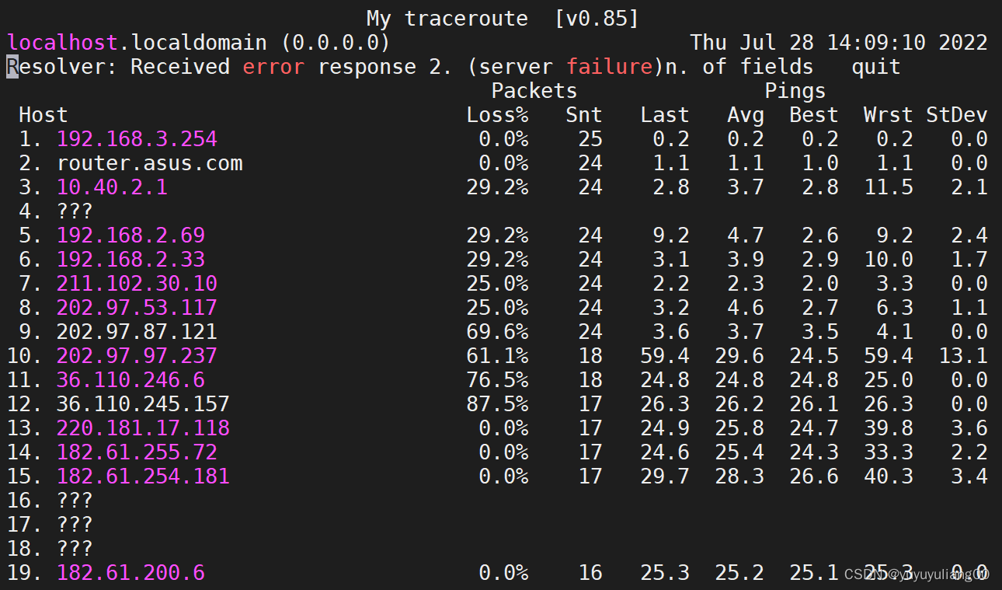Click the quit command label
1002x590 pixels.
pyautogui.click(x=875, y=66)
